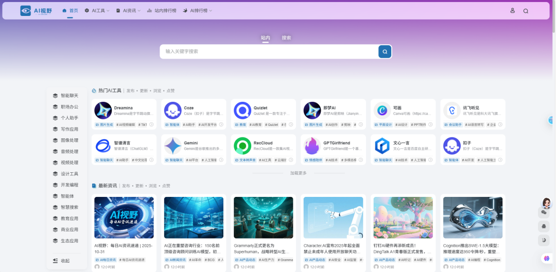Click the arrow icon on 文心一言 card
This screenshot has height=272, width=556.
point(430,160)
